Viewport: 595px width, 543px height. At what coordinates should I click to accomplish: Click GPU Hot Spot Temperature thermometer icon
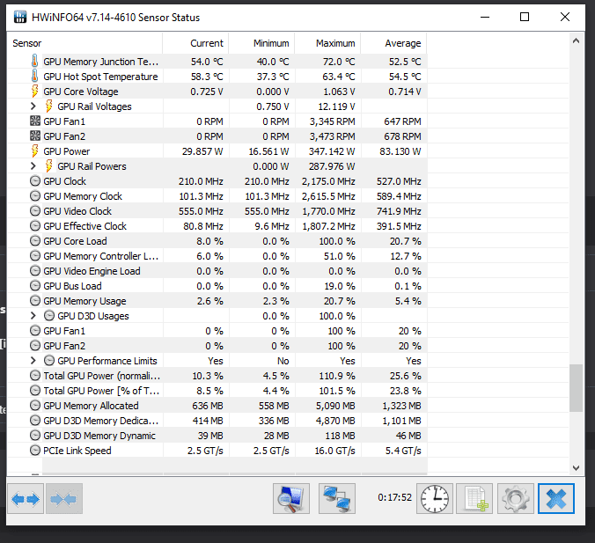coord(34,76)
